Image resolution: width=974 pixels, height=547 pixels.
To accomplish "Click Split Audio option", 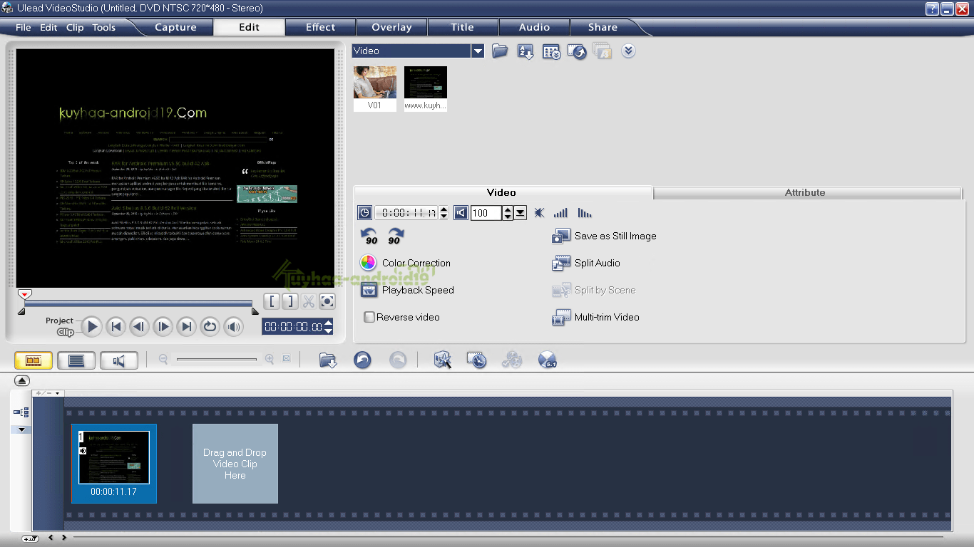I will click(x=585, y=263).
